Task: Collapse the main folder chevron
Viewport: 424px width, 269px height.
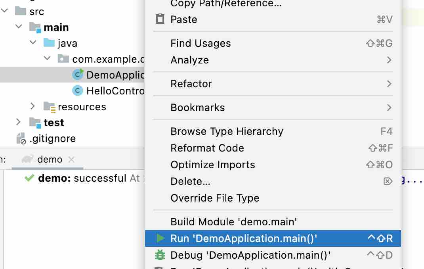Action: 19,27
